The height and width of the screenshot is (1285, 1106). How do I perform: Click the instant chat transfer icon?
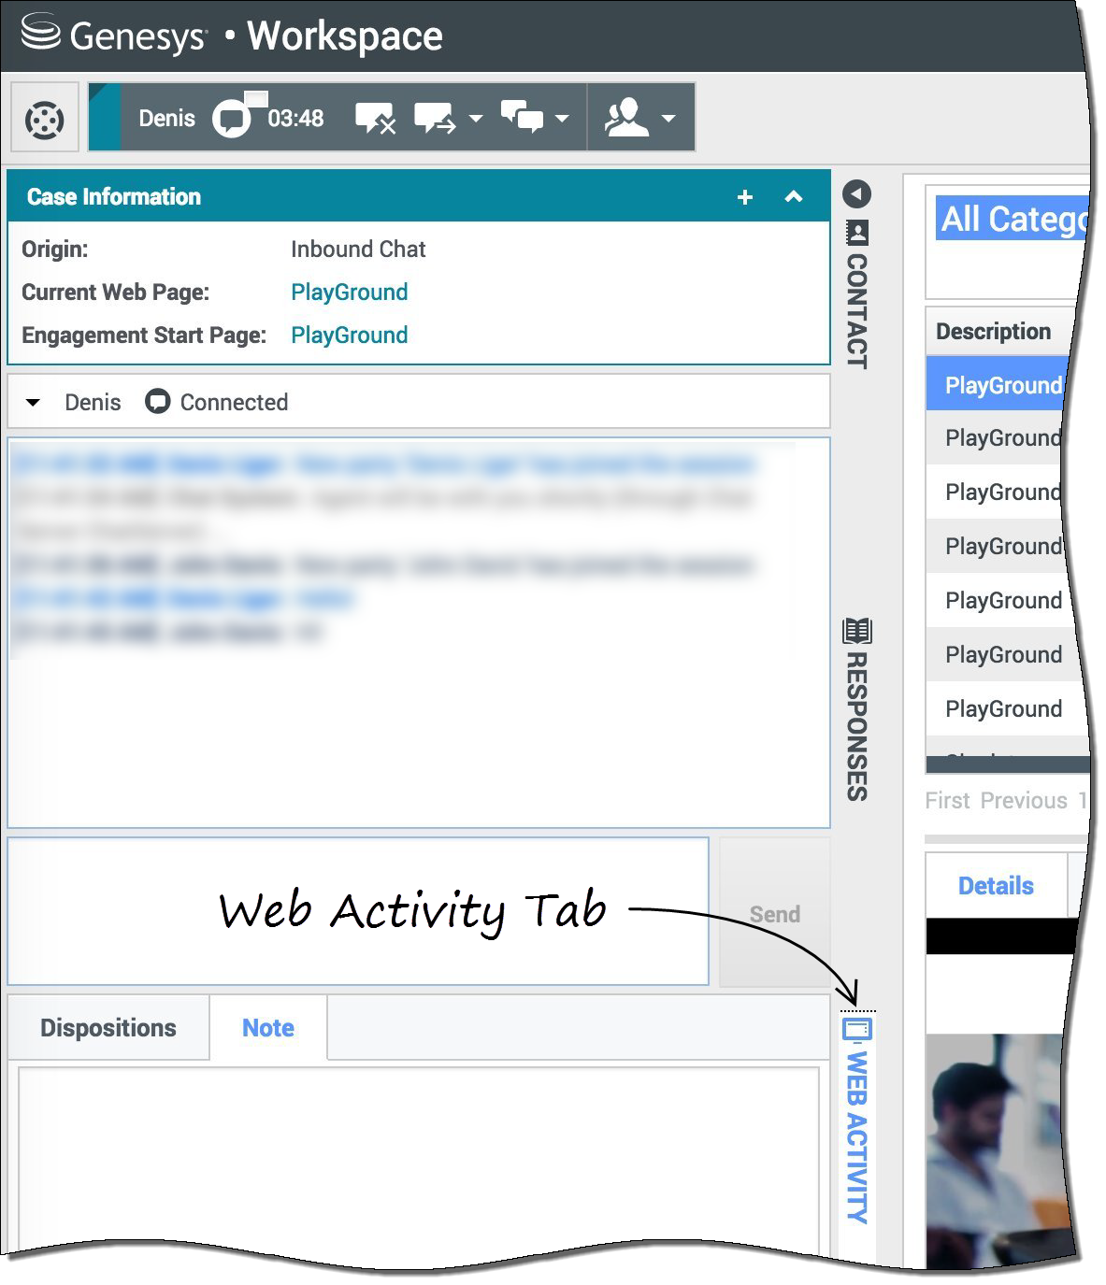click(435, 118)
